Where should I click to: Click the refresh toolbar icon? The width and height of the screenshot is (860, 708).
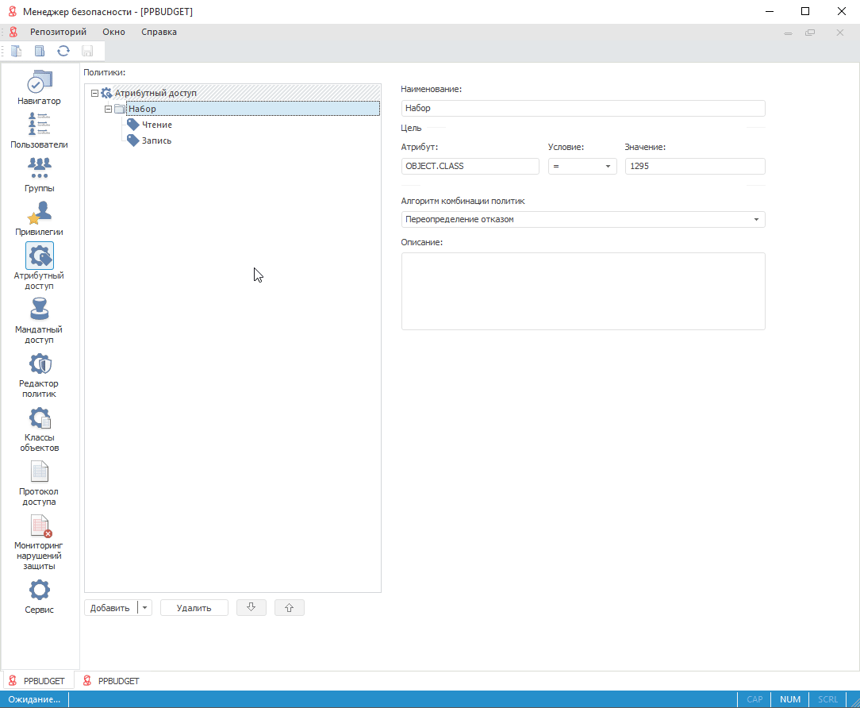(x=63, y=51)
